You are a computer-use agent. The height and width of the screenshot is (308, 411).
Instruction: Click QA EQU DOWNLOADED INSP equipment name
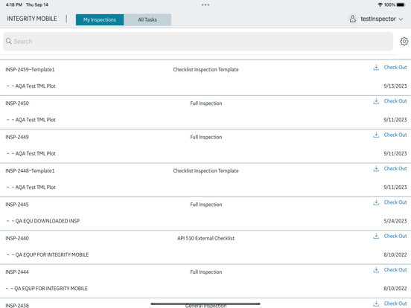coord(48,221)
